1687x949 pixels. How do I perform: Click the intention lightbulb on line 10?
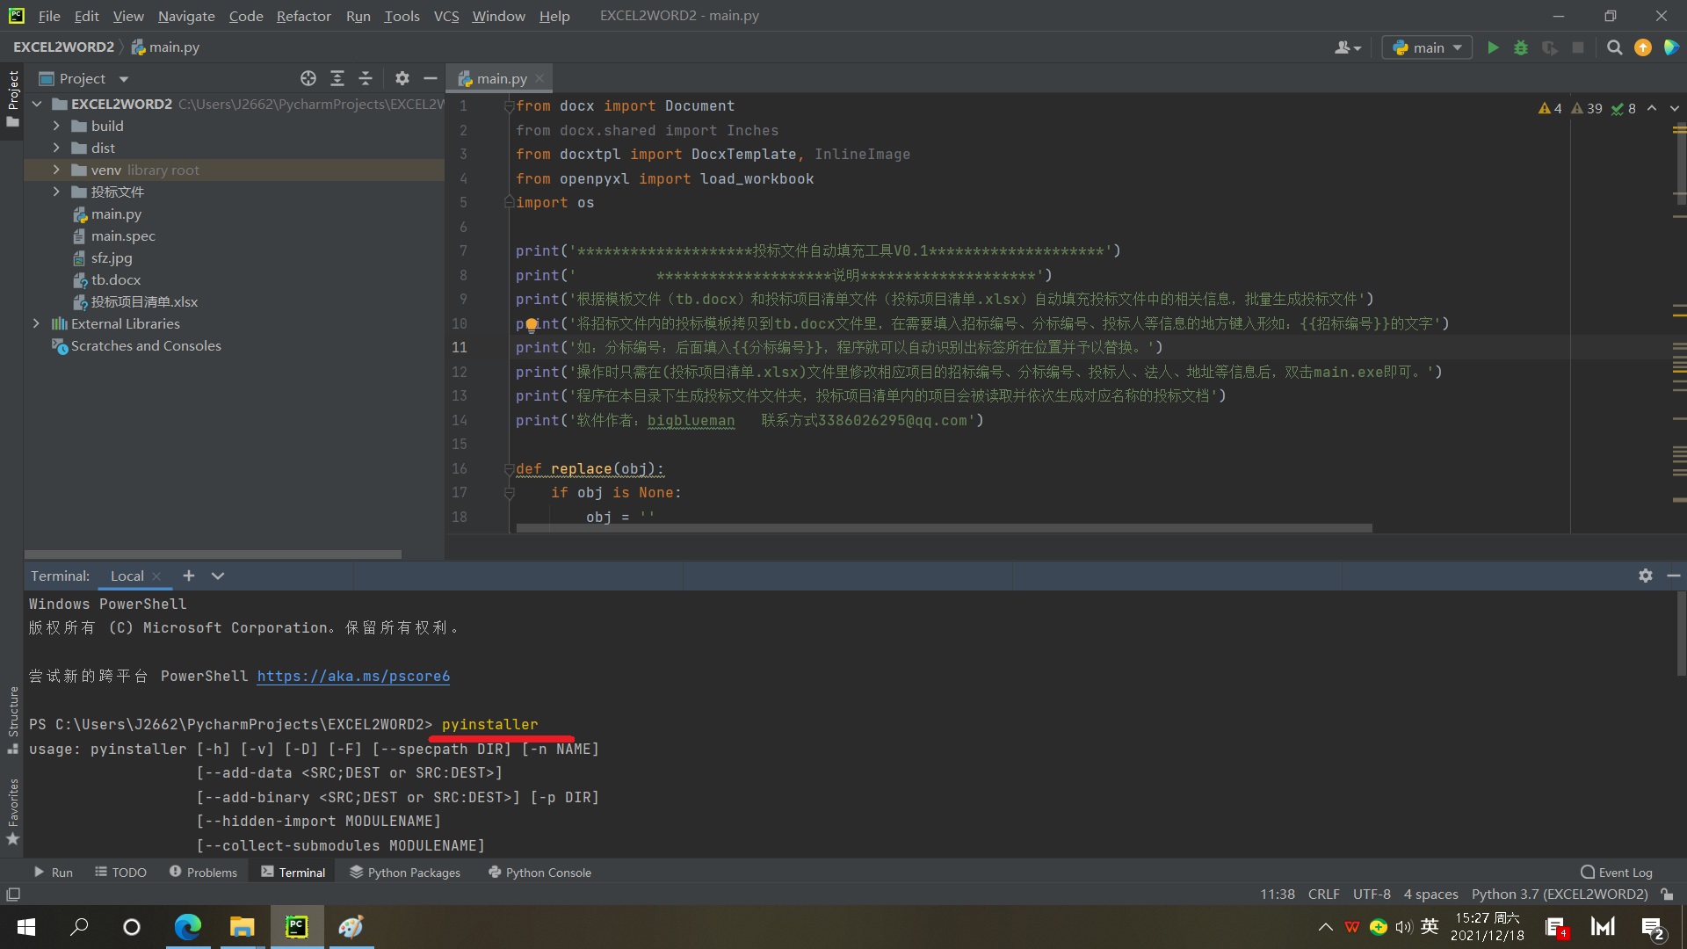(x=532, y=325)
